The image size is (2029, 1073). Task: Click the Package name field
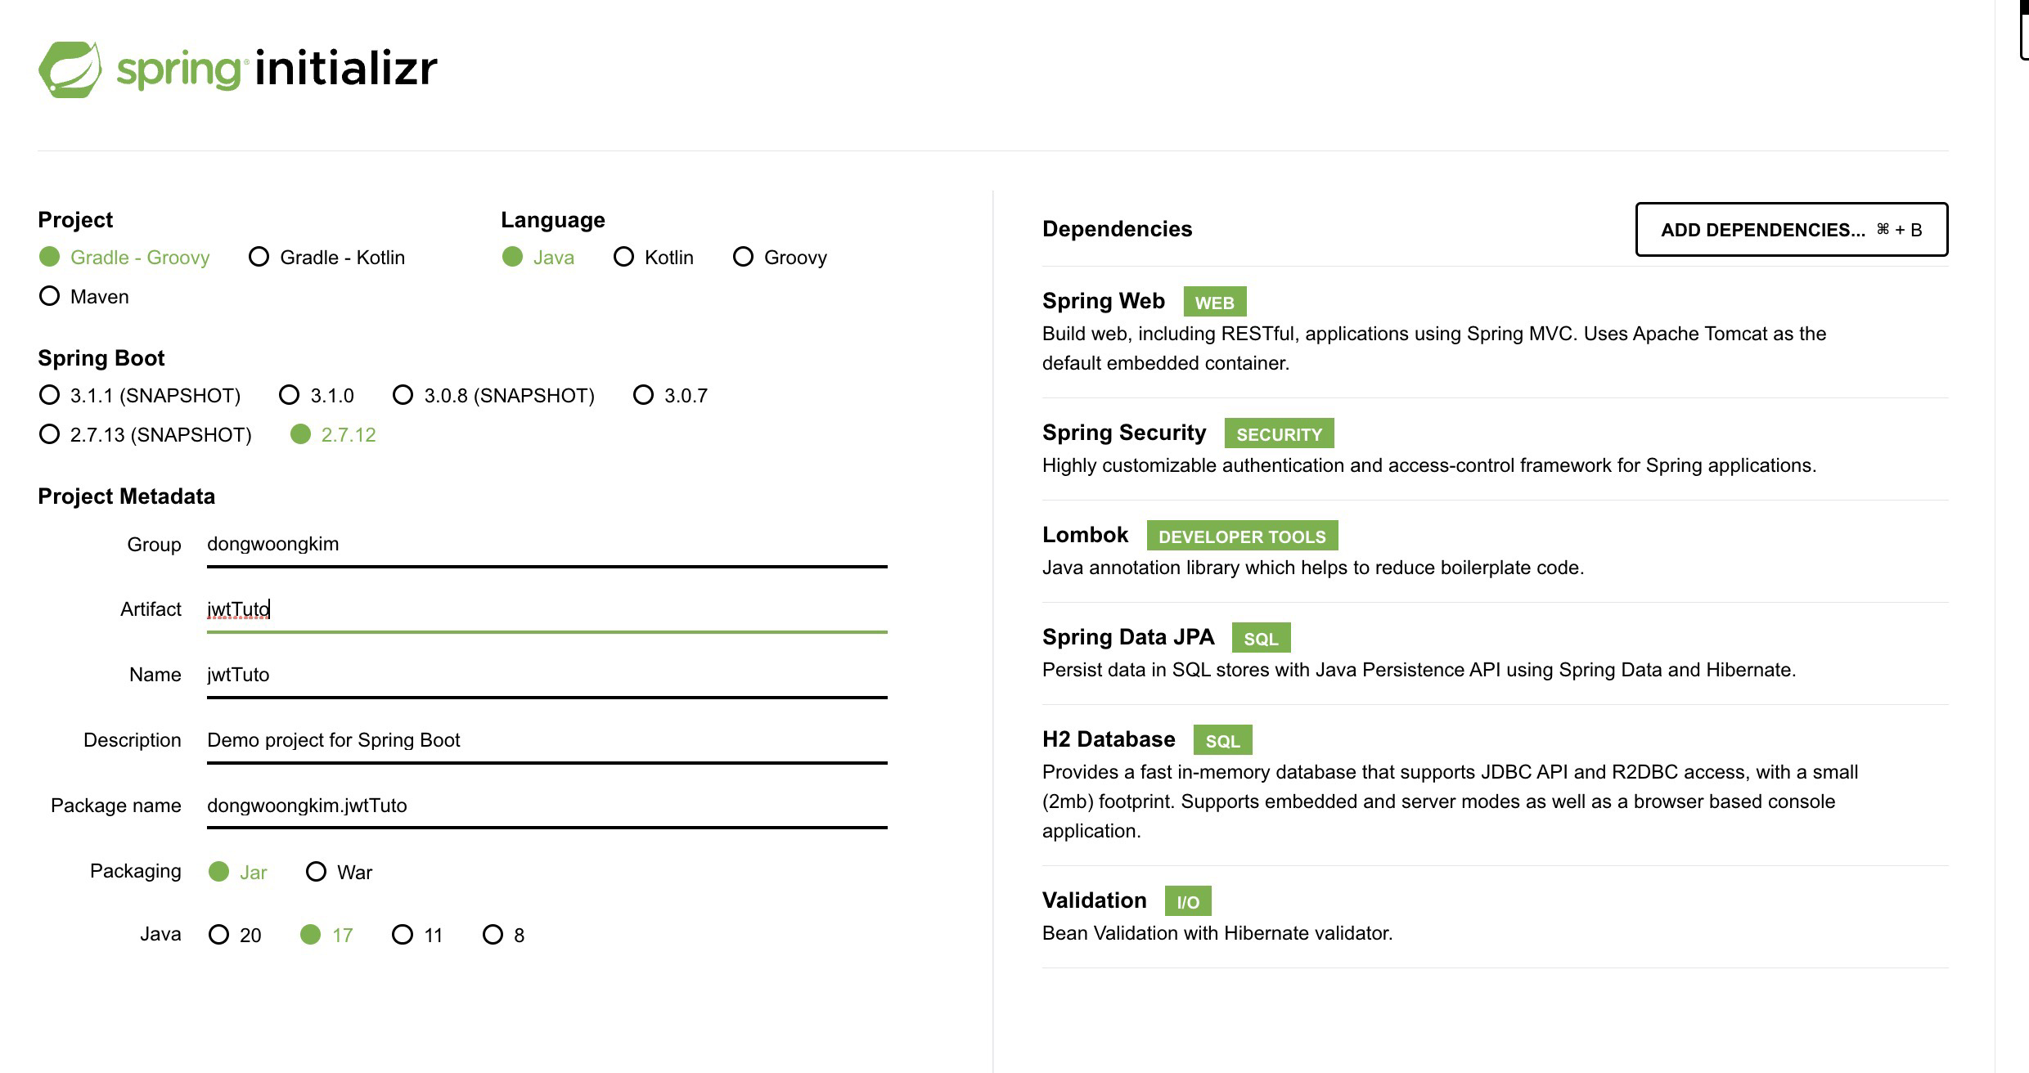point(547,806)
